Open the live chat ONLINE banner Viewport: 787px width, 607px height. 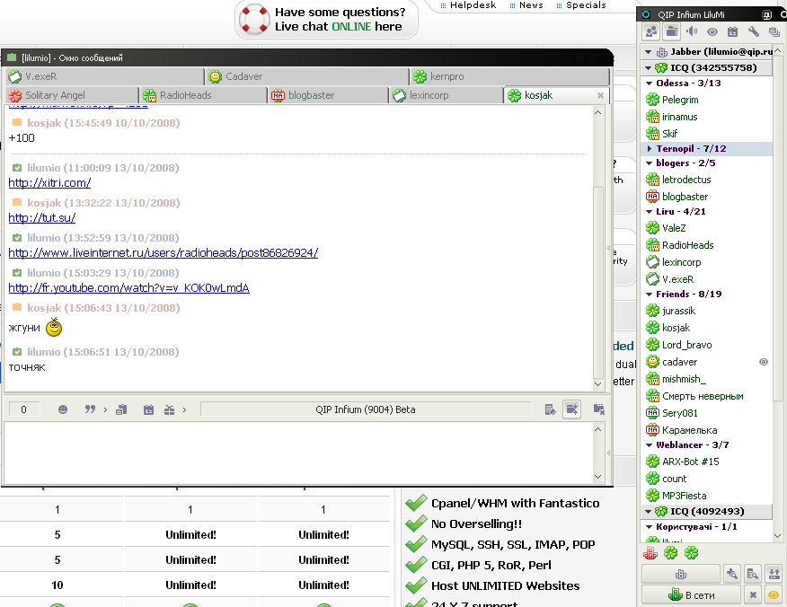click(326, 20)
